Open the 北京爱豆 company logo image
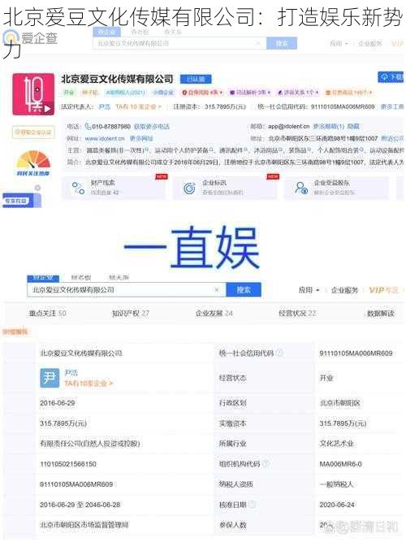 pyautogui.click(x=33, y=94)
